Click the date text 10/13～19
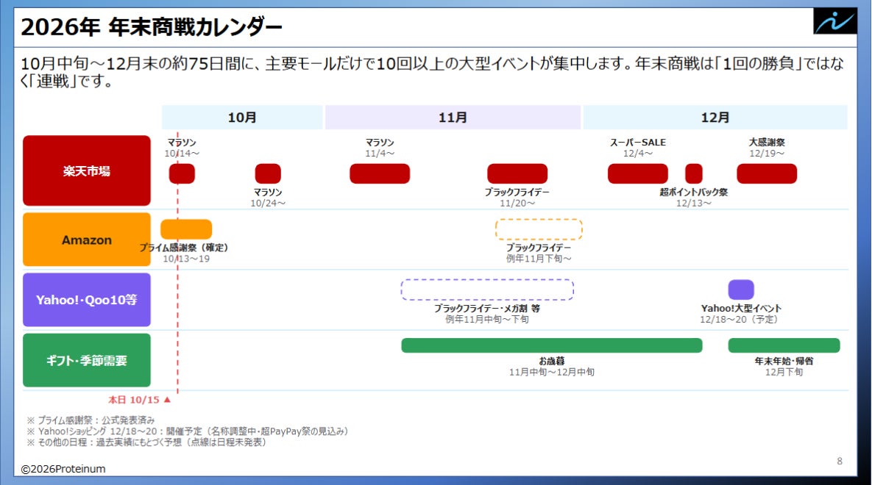The height and width of the screenshot is (485, 872). click(186, 259)
